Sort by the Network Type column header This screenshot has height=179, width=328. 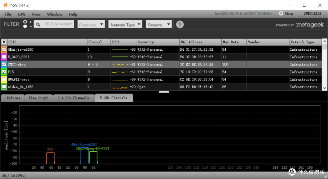click(306, 42)
